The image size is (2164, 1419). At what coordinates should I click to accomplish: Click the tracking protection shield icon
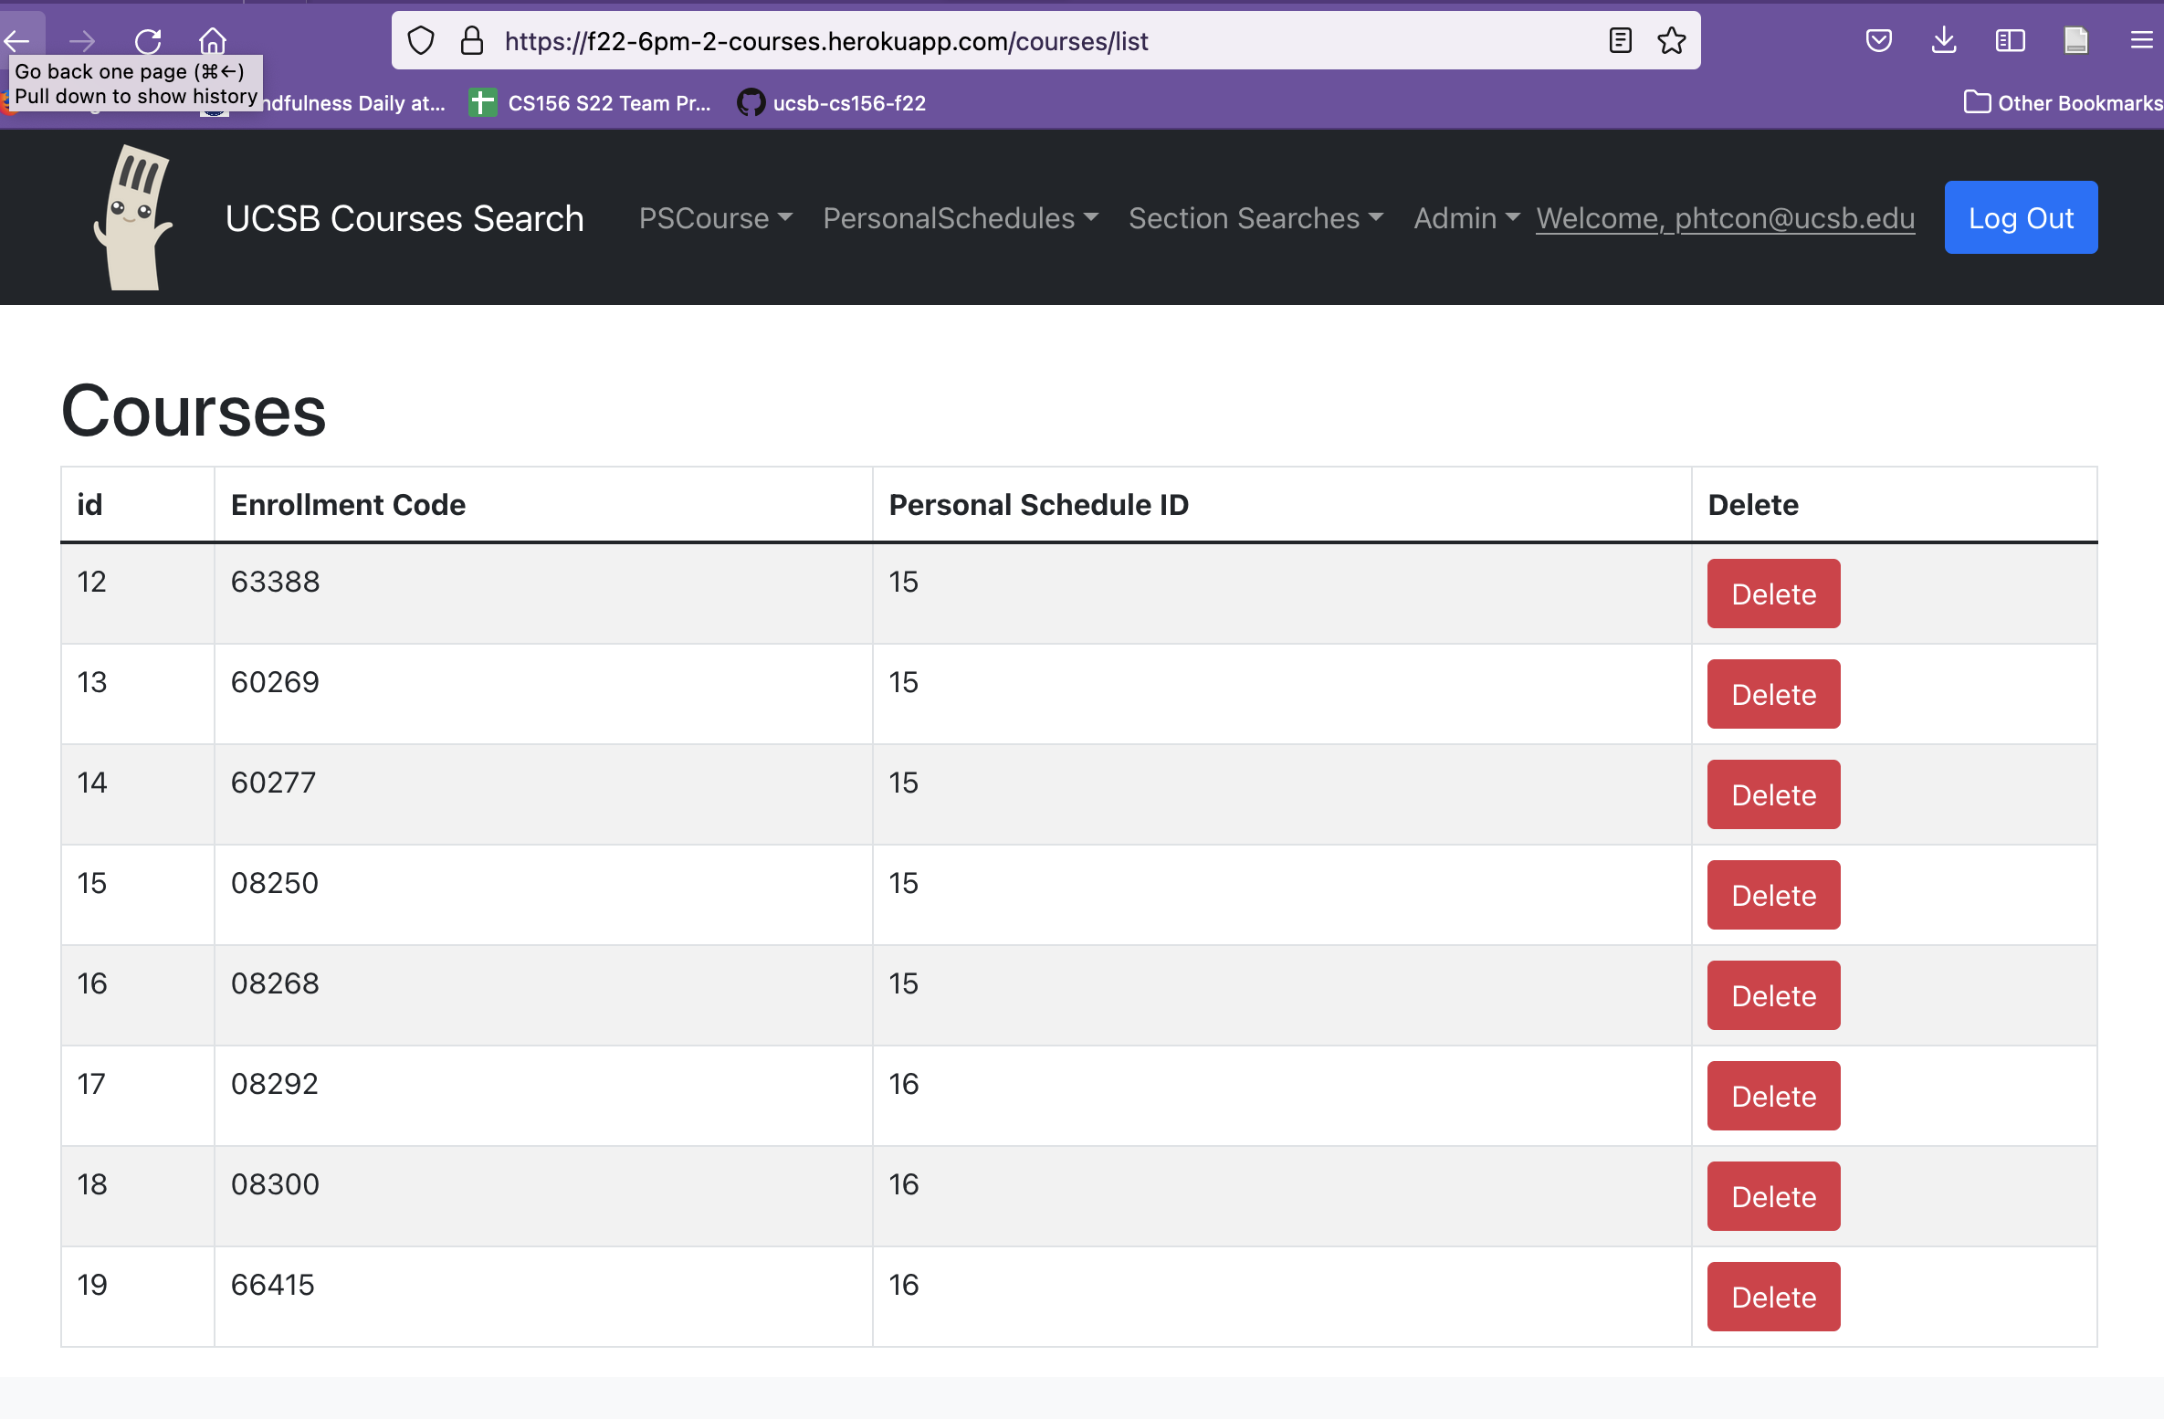[420, 40]
